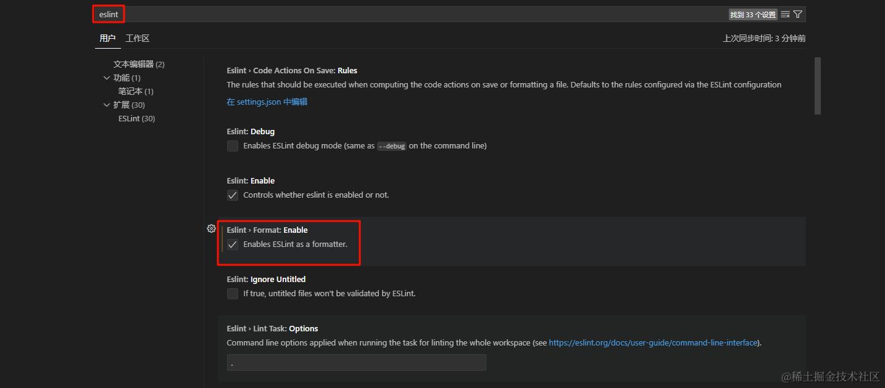The height and width of the screenshot is (388, 885).
Task: Select 笔记本 (1) in settings tree
Action: click(x=136, y=91)
